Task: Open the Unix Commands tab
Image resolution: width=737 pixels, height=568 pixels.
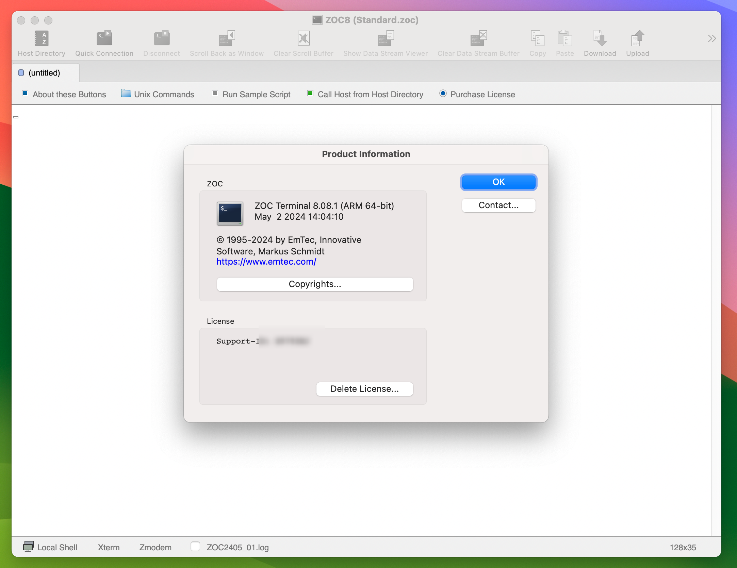Action: point(158,94)
